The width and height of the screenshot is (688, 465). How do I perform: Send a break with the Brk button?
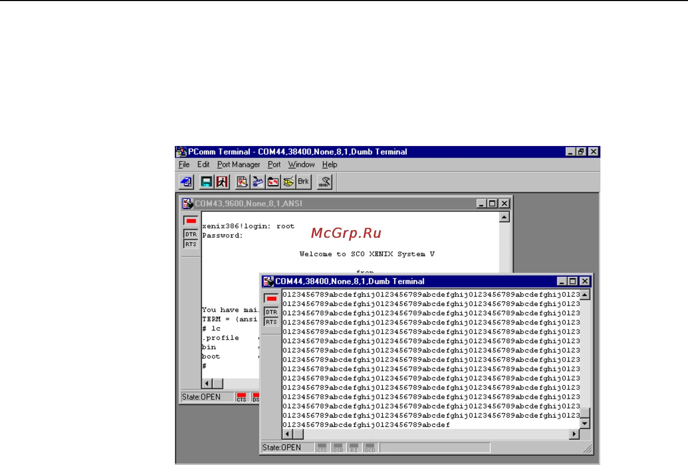point(304,182)
